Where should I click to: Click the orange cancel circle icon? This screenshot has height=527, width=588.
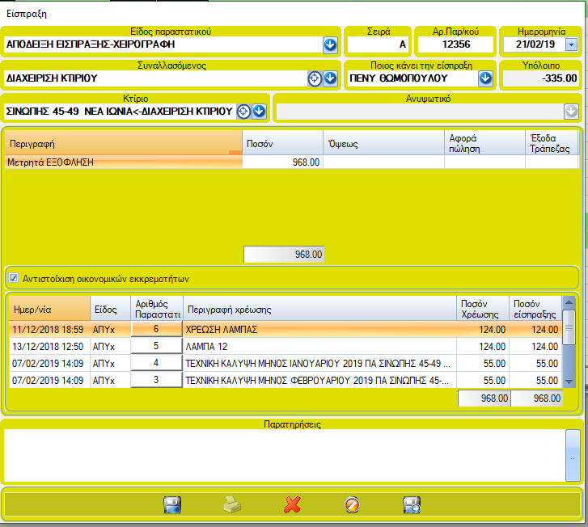352,505
